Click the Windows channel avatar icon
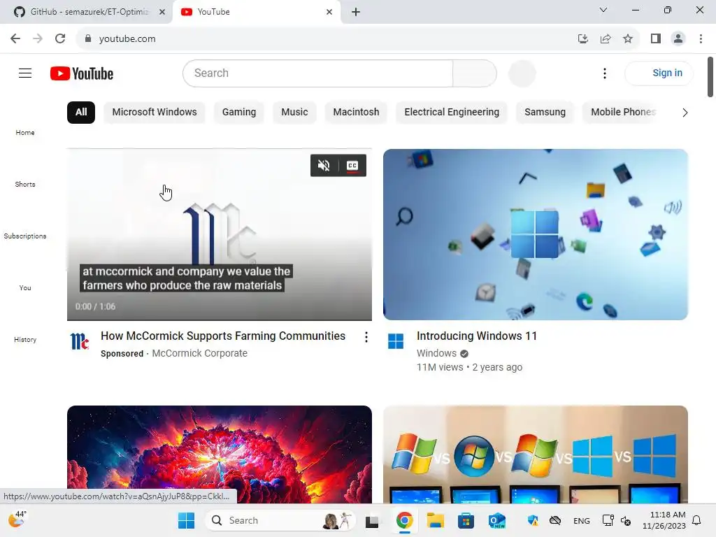Viewport: 716px width, 537px height. click(x=396, y=341)
